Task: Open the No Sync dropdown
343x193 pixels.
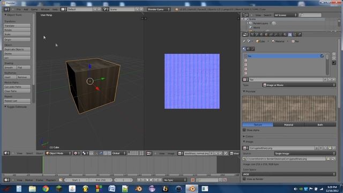Action: pos(175,180)
